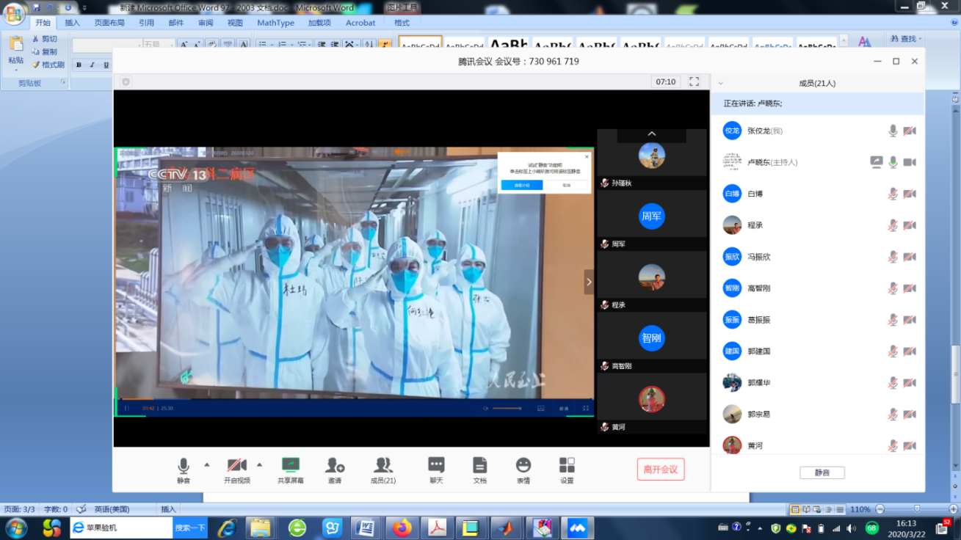Expand audio options arrow next to 静音
Image resolution: width=961 pixels, height=540 pixels.
pyautogui.click(x=206, y=464)
